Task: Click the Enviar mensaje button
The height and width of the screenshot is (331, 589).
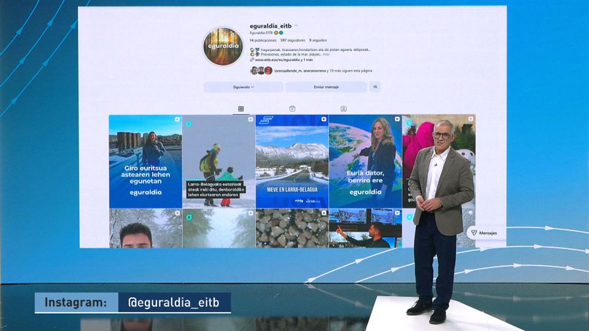Action: (x=326, y=87)
